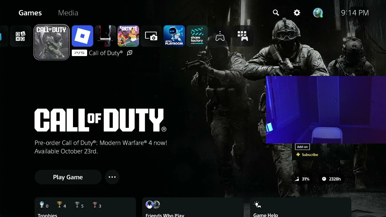Image resolution: width=386 pixels, height=217 pixels.
Task: Click the PS5 platform badge
Action: click(79, 53)
